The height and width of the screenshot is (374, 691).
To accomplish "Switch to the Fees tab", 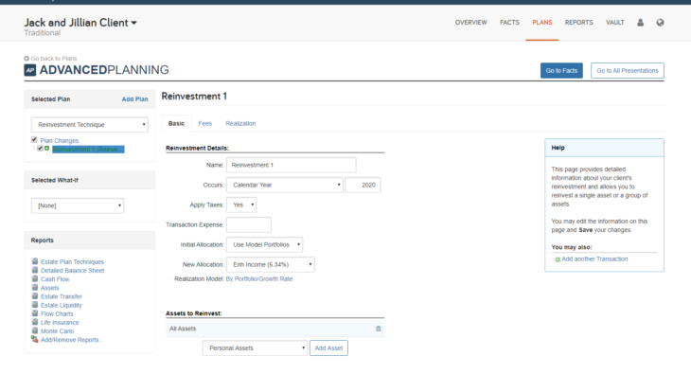I will 204,123.
